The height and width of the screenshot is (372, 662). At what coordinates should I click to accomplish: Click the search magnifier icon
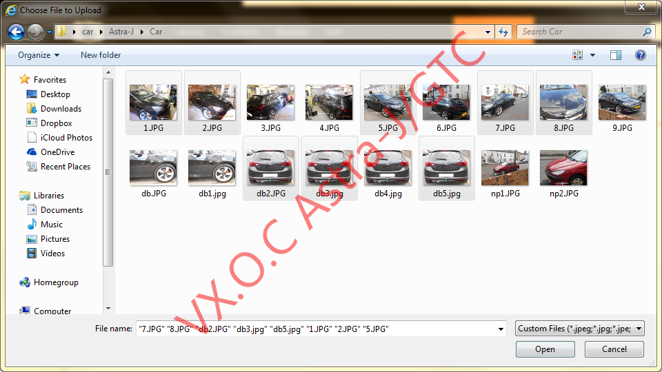pos(647,32)
